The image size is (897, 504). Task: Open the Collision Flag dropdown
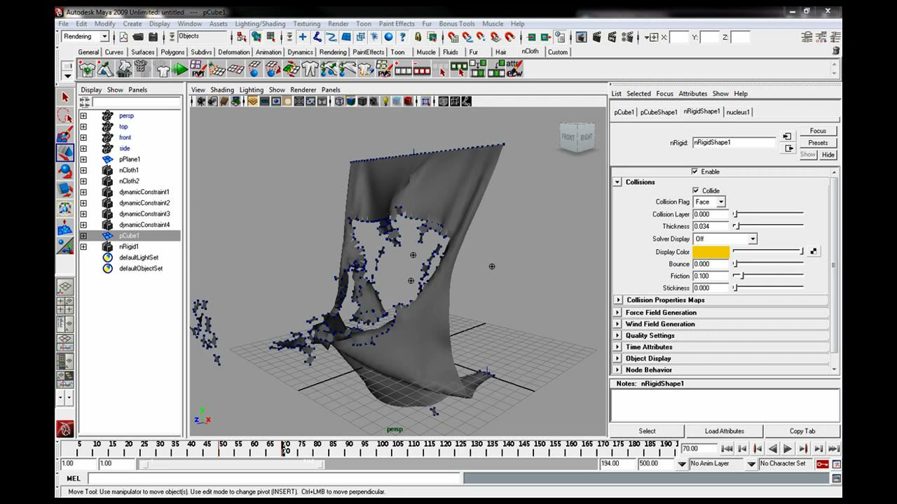point(710,202)
